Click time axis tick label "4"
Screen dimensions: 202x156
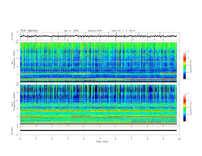click(84, 139)
